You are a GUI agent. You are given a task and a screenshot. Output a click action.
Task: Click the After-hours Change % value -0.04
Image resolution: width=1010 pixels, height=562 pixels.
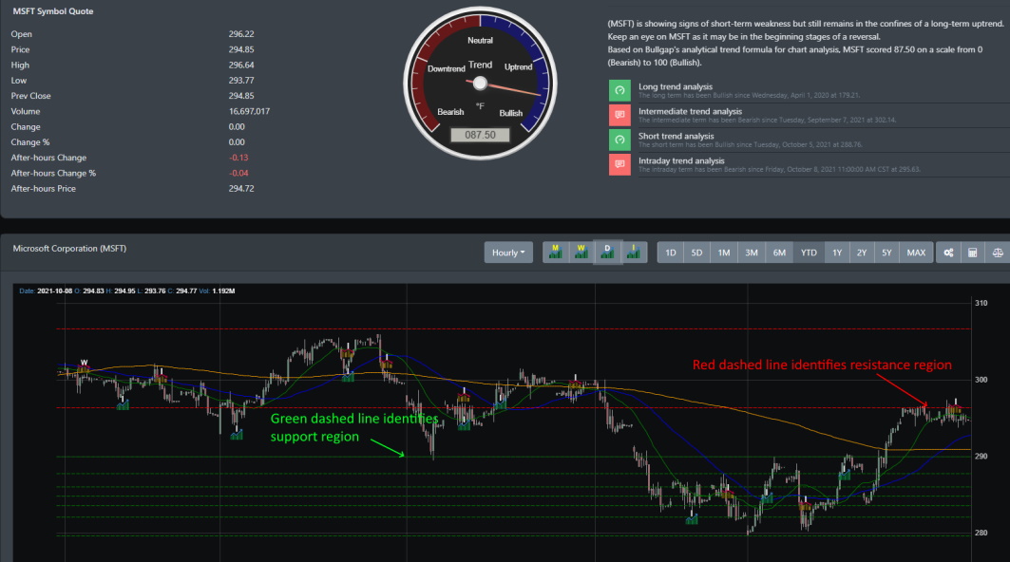238,173
